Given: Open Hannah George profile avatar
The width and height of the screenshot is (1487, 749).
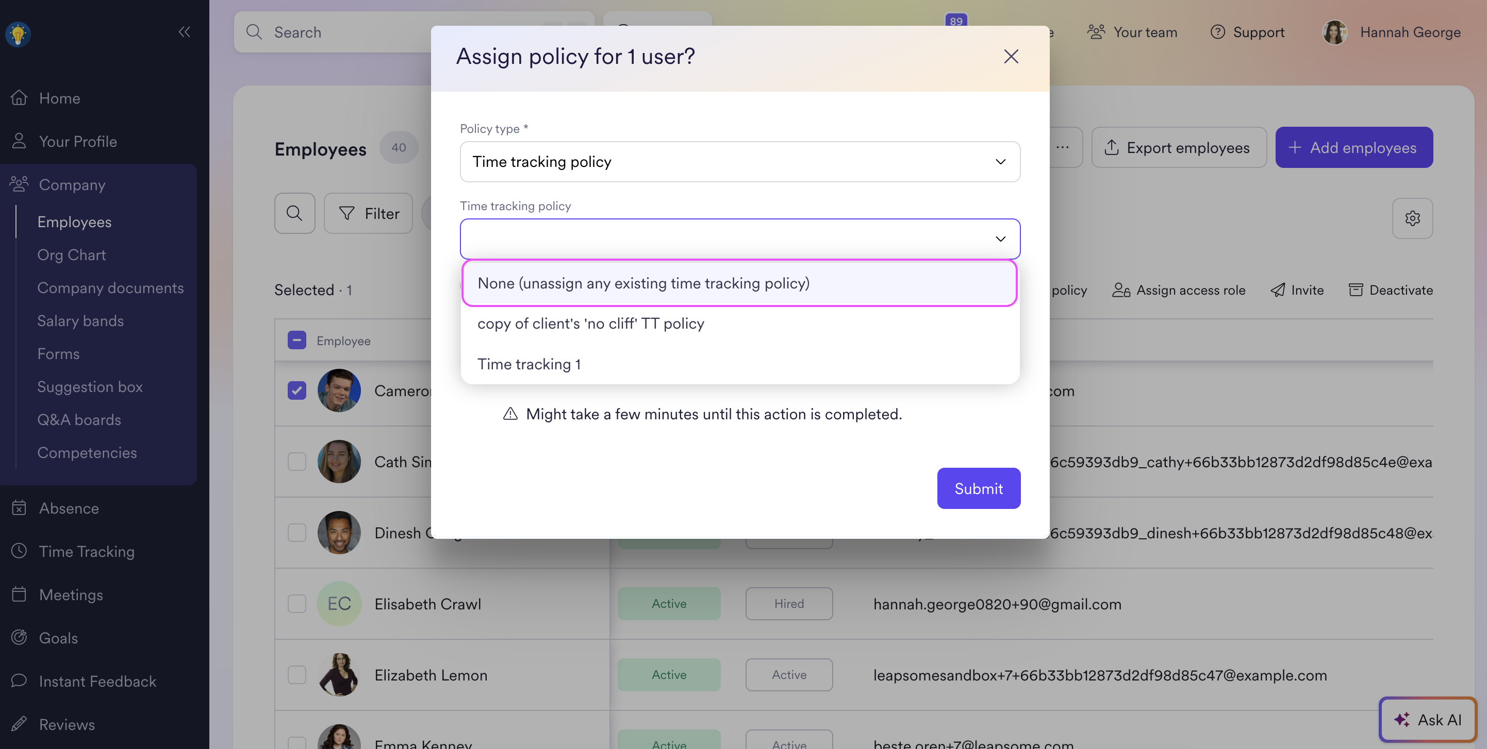Looking at the screenshot, I should click(x=1334, y=32).
